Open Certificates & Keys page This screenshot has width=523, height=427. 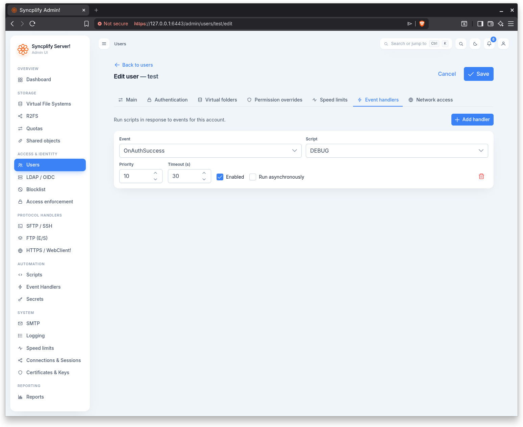[x=50, y=373]
